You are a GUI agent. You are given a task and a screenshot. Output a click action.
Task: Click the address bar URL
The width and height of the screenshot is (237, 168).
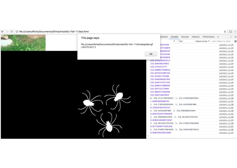coord(54,32)
